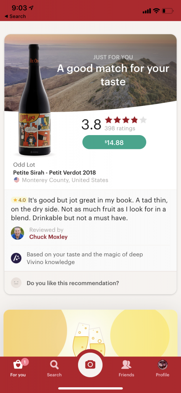Go back to Search in status bar
Screen dimensions: 181x393
click(15, 16)
